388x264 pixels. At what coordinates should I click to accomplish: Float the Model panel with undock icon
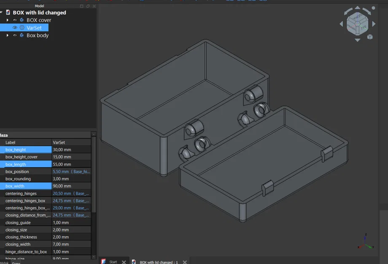(88, 6)
